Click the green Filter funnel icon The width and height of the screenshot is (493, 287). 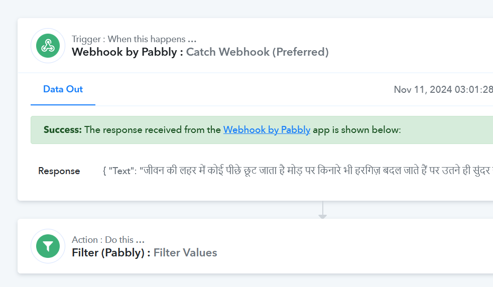pos(48,246)
